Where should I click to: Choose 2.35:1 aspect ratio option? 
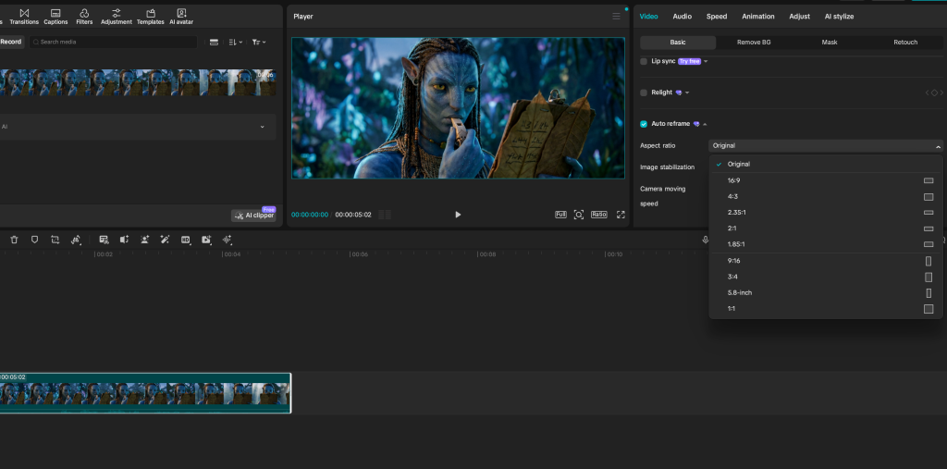coord(825,213)
